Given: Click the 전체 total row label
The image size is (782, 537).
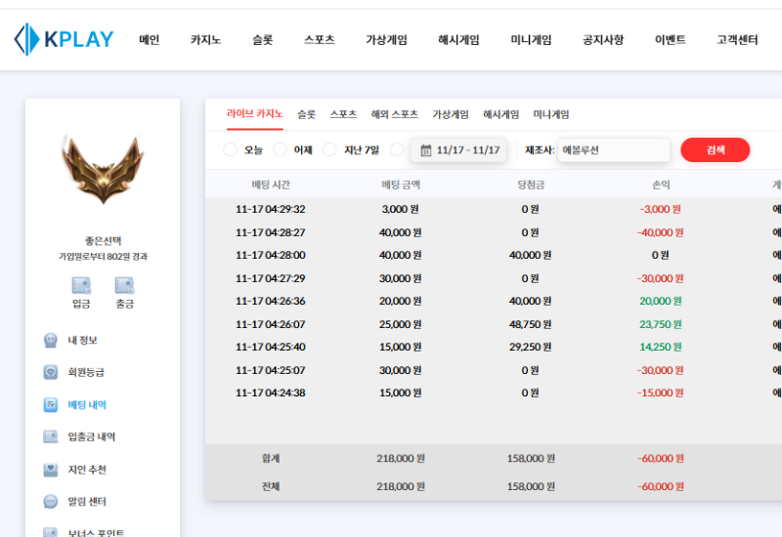Looking at the screenshot, I should click(271, 486).
